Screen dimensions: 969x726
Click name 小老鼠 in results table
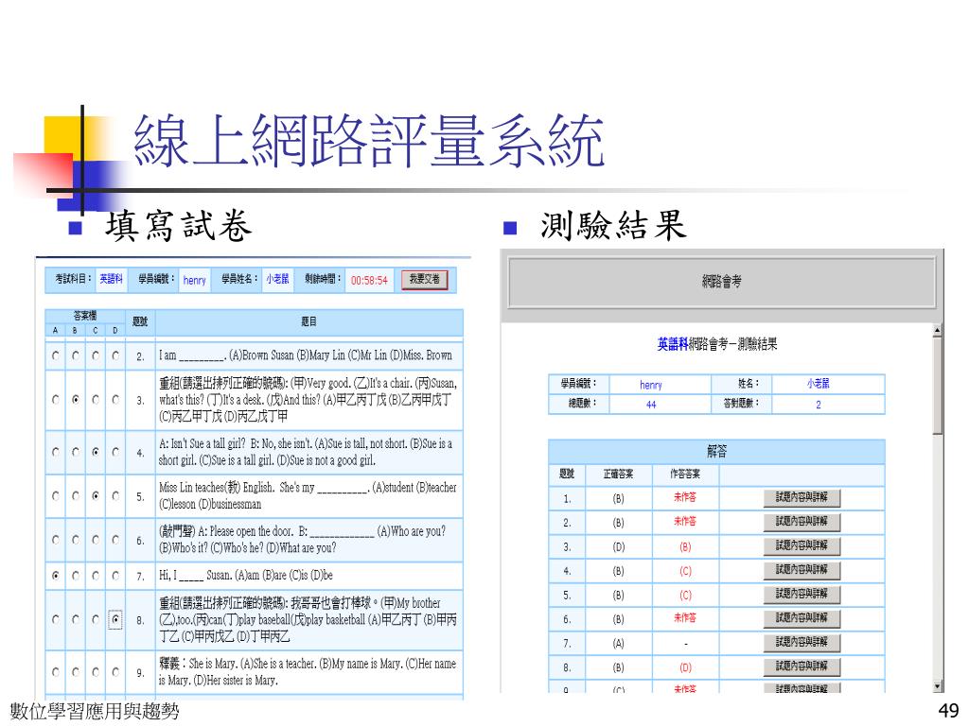819,384
